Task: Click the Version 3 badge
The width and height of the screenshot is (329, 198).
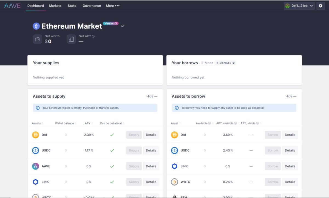Action: (x=111, y=23)
